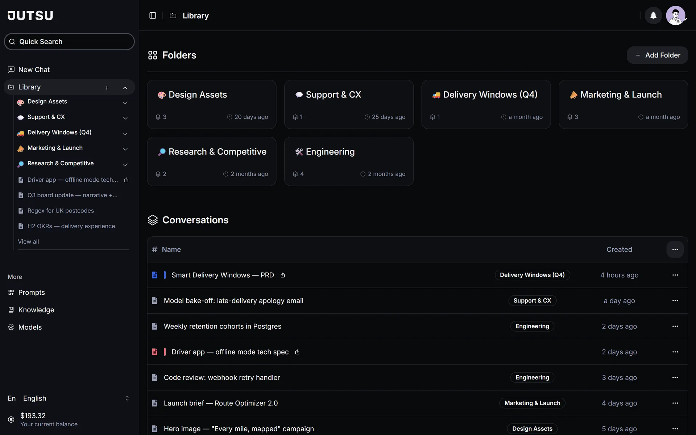The image size is (696, 435).
Task: Click the pin icon on Driver app sidebar item
Action: [126, 180]
